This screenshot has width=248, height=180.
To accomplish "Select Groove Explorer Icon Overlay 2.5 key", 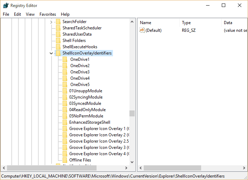I will point(99,141).
